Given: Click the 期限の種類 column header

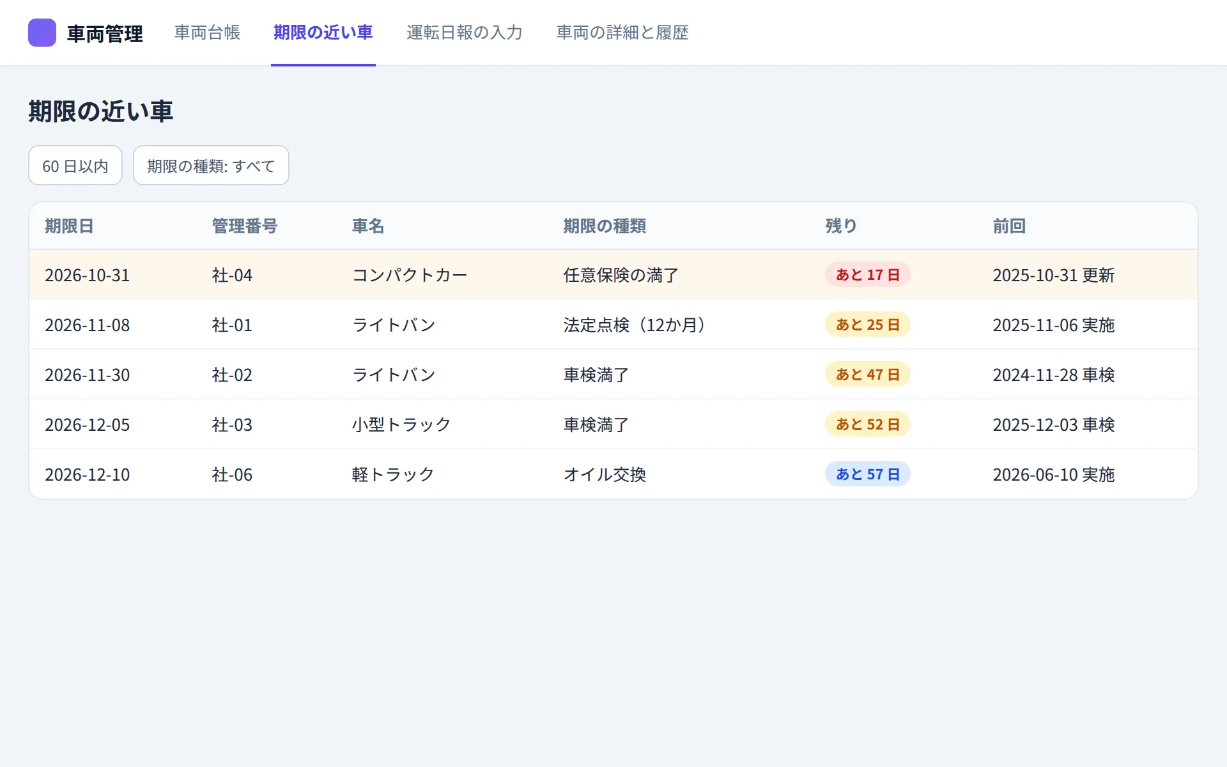Looking at the screenshot, I should coord(605,226).
